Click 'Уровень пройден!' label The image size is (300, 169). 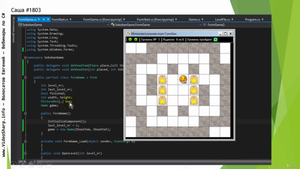tap(199, 39)
